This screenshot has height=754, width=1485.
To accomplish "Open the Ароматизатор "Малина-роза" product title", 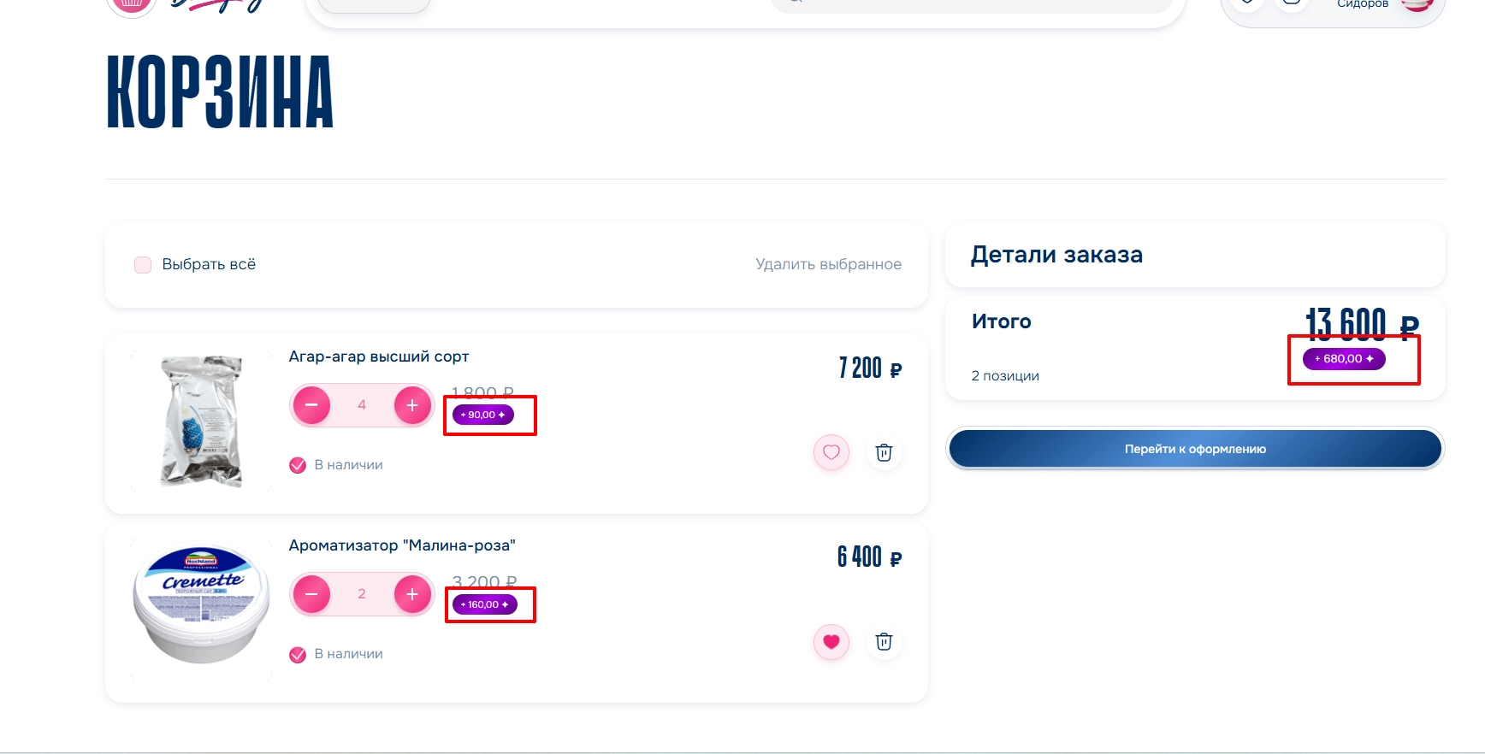I will pyautogui.click(x=402, y=545).
